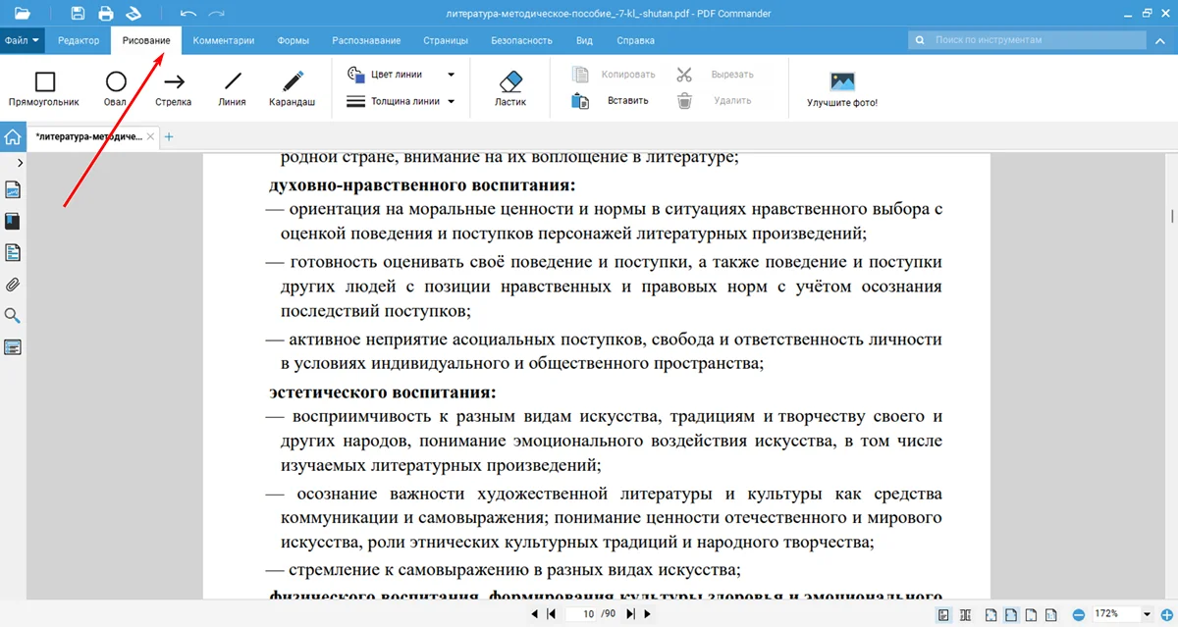Open attachments panel with paperclip icon
Screen dimensions: 1178x627
(13, 285)
